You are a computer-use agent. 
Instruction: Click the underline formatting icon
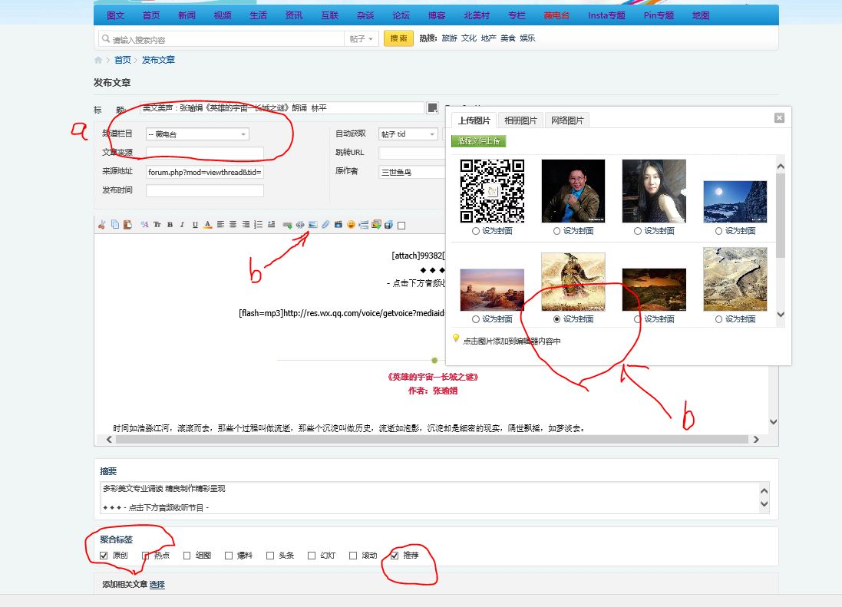pyautogui.click(x=195, y=225)
